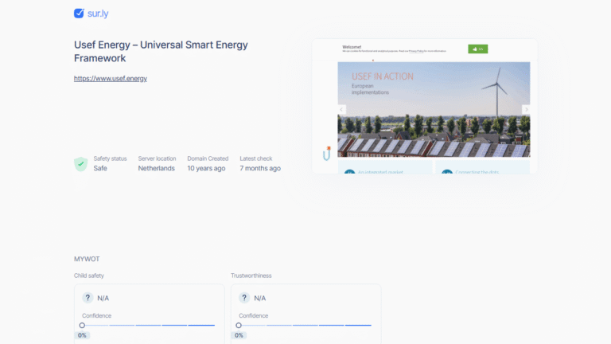Click the Child safety confidence slider handle
This screenshot has height=344, width=611.
tap(82, 325)
